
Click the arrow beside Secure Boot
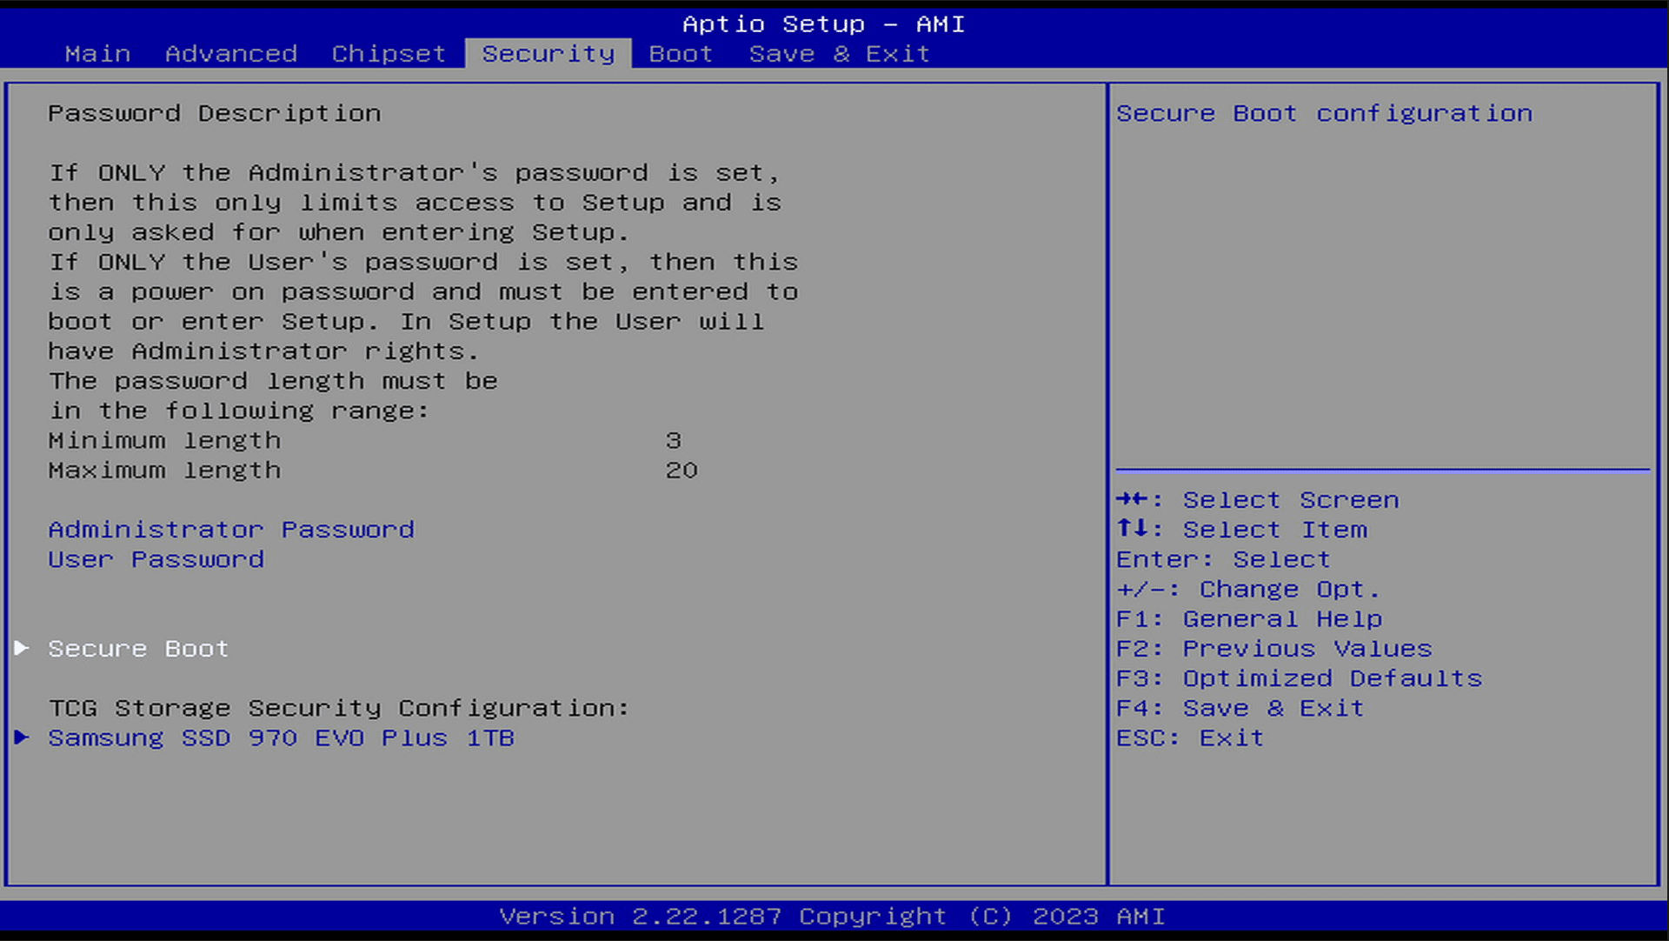coord(23,648)
